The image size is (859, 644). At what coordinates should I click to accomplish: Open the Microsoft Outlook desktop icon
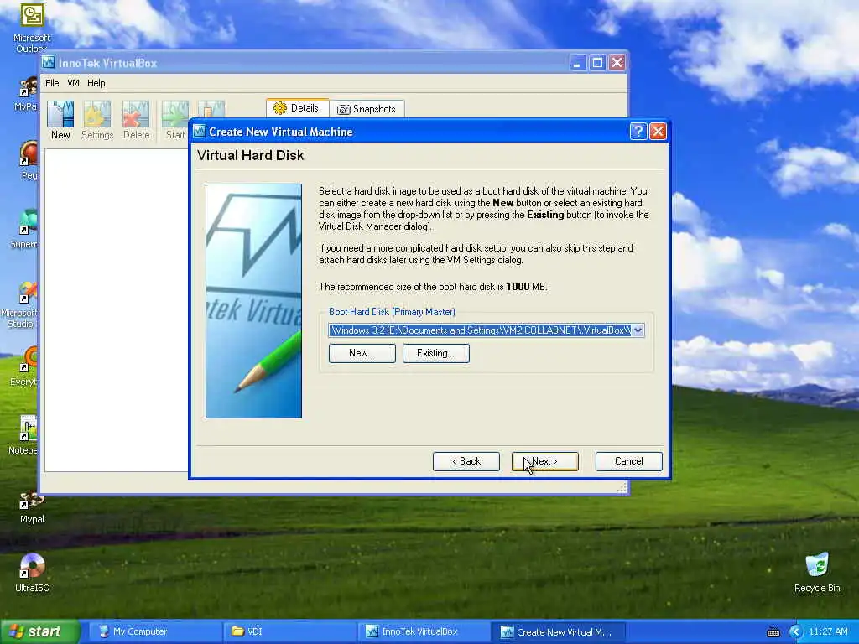point(32,28)
